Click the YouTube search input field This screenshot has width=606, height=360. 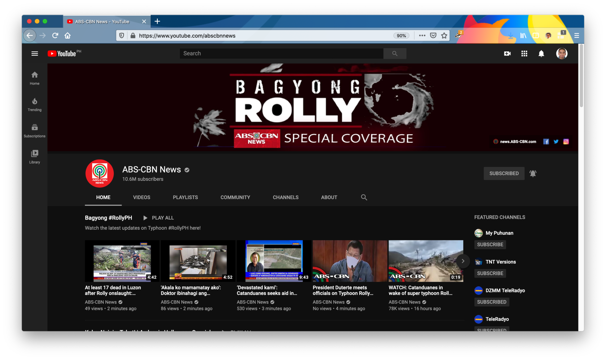[281, 53]
